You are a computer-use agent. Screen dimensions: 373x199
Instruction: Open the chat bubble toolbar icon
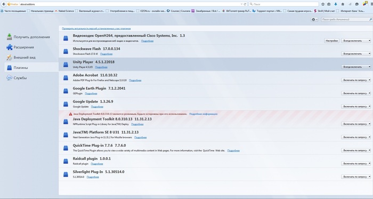tap(357, 4)
